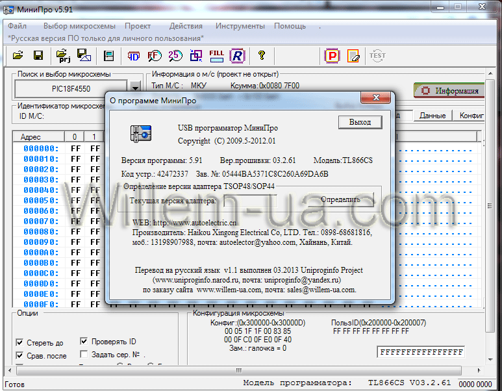
Task: Select address row 000080:
Action: [x=42, y=232]
